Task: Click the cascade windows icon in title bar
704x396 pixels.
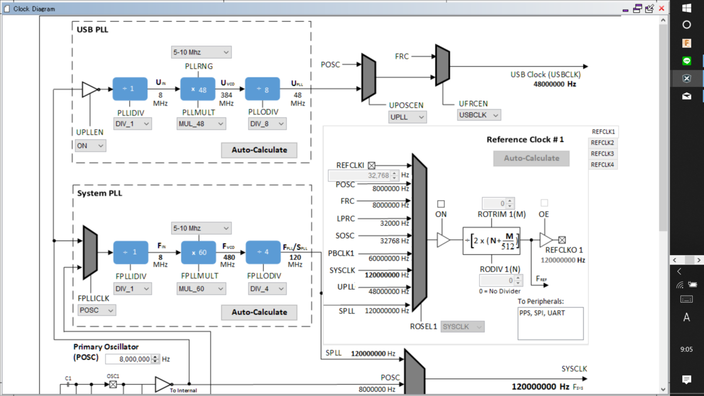Action: click(637, 8)
